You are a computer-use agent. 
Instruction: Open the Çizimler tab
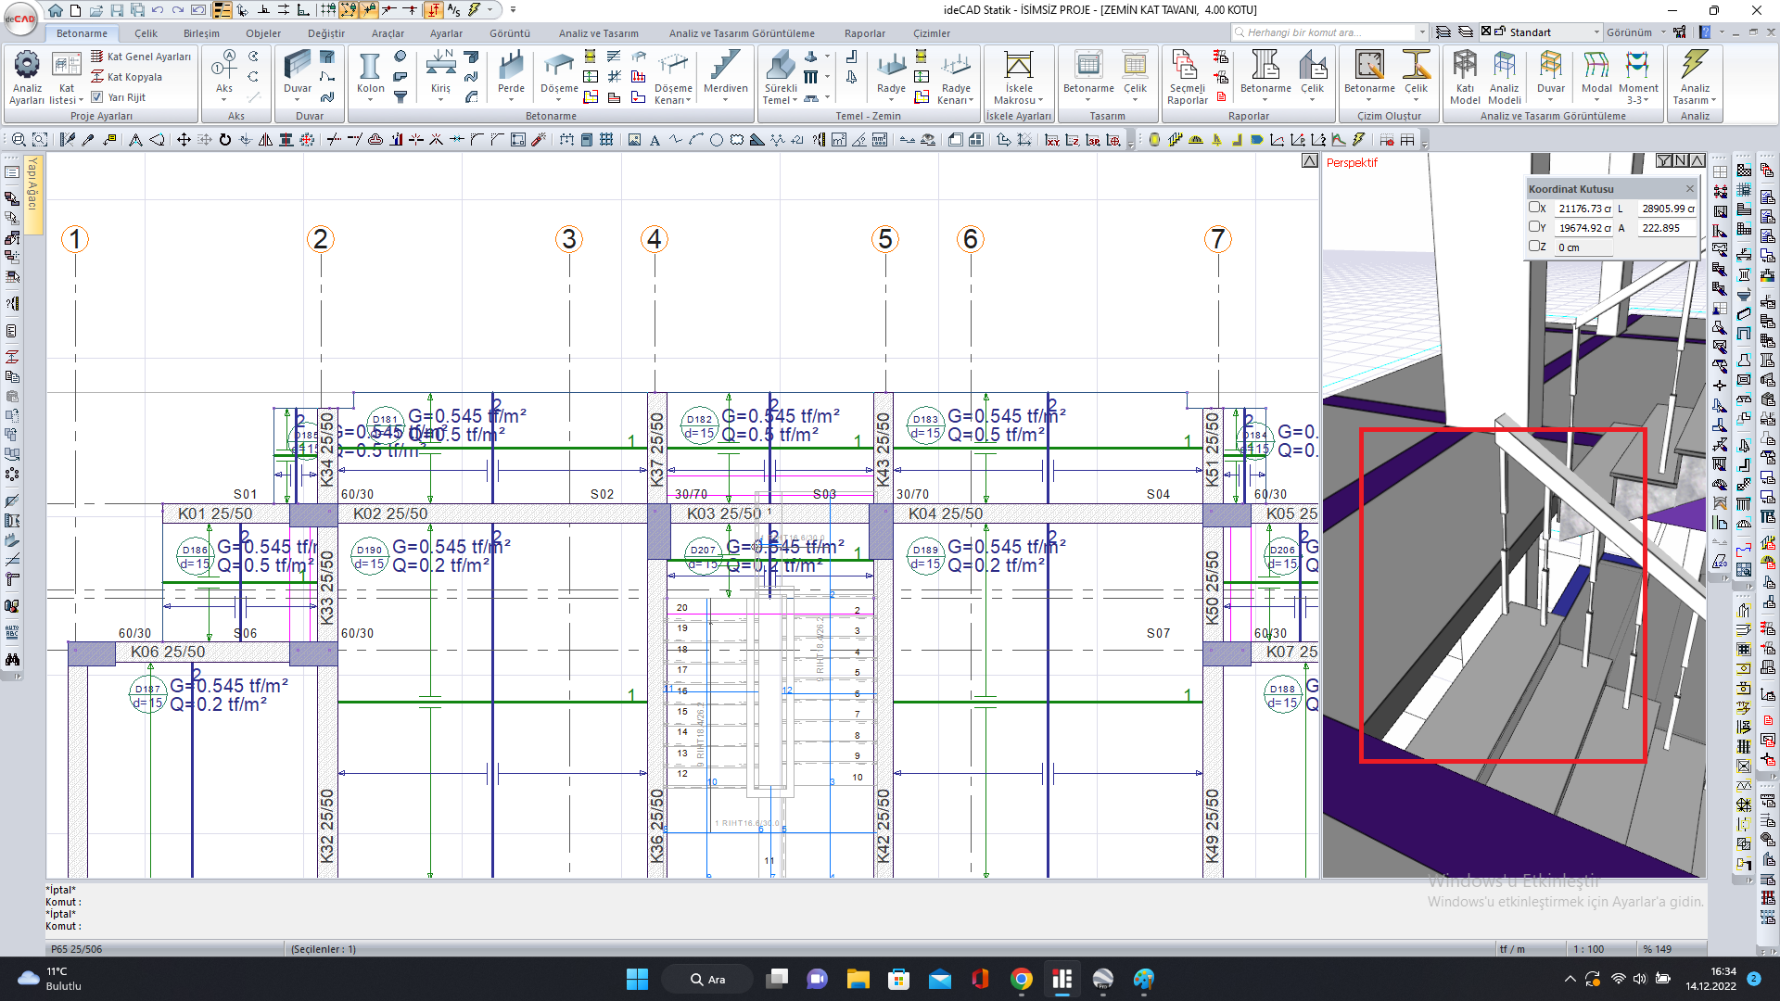(x=931, y=33)
